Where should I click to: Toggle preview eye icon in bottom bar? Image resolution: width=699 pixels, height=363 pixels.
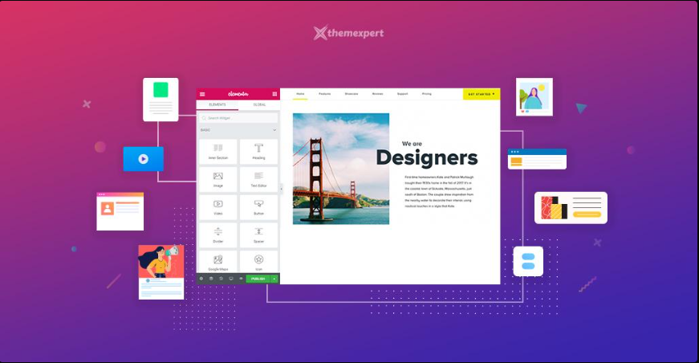point(240,279)
